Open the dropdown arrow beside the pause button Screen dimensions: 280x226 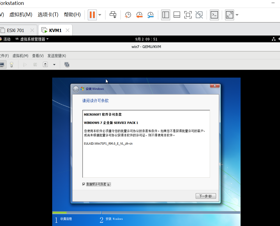click(x=100, y=15)
